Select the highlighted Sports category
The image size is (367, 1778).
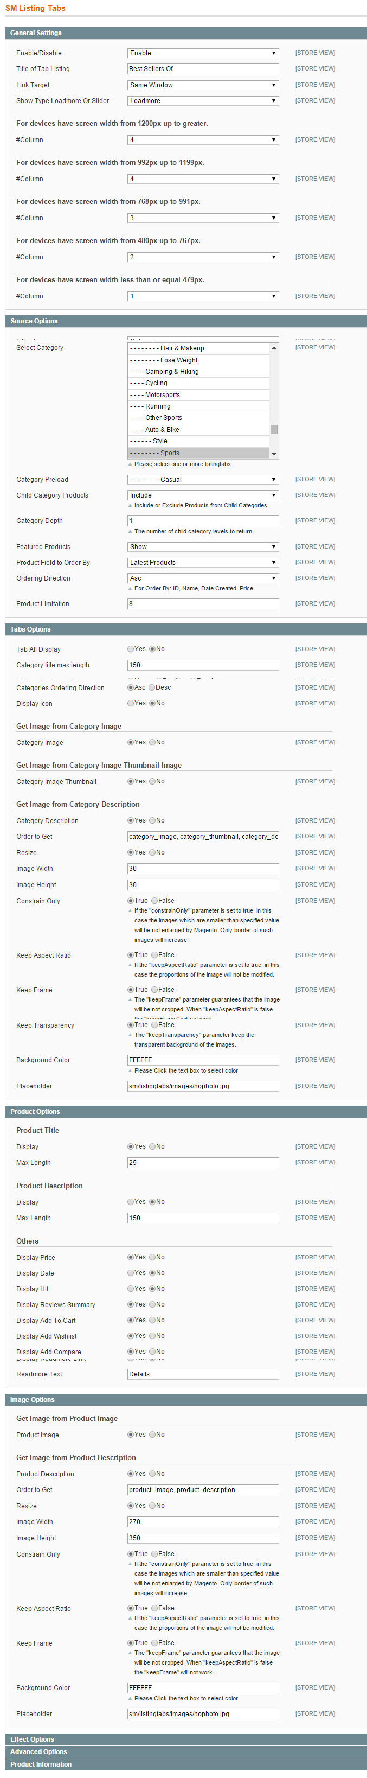click(198, 453)
